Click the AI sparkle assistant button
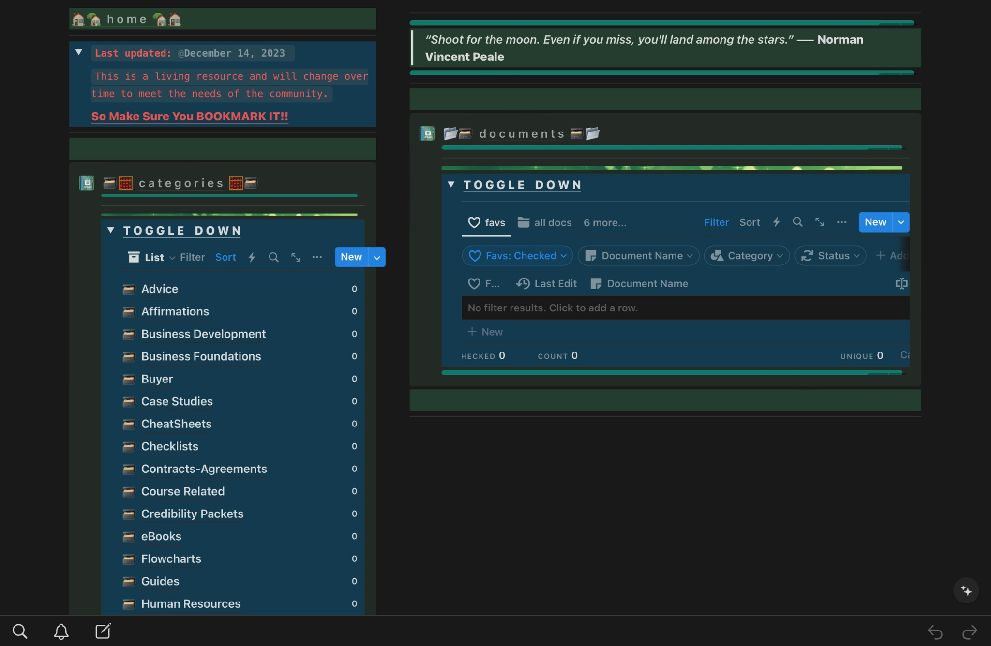 click(x=966, y=590)
